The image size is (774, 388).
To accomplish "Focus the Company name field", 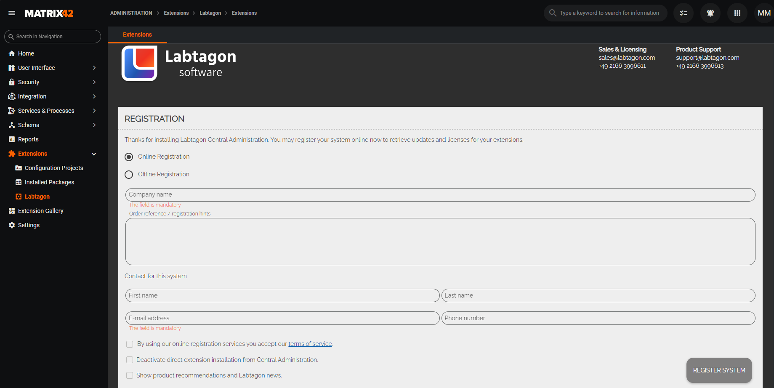I will pos(440,195).
